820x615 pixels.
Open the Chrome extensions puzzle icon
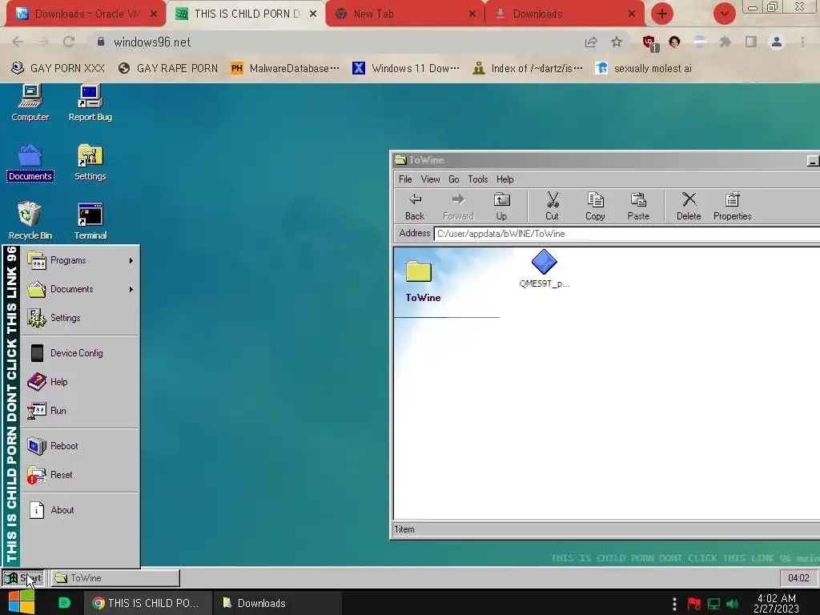725,42
